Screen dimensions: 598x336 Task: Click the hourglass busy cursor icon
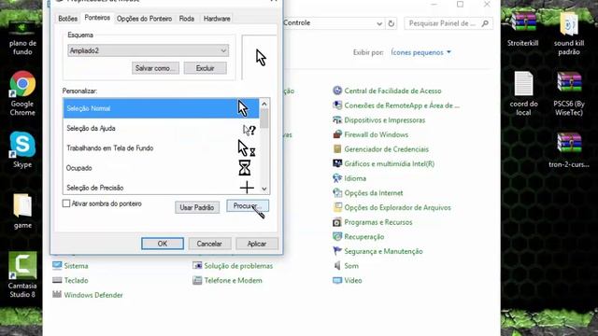tap(245, 168)
